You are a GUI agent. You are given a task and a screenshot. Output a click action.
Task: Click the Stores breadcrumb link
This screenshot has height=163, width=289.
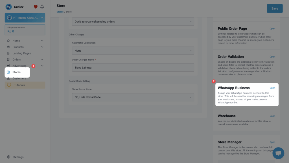tap(60, 12)
